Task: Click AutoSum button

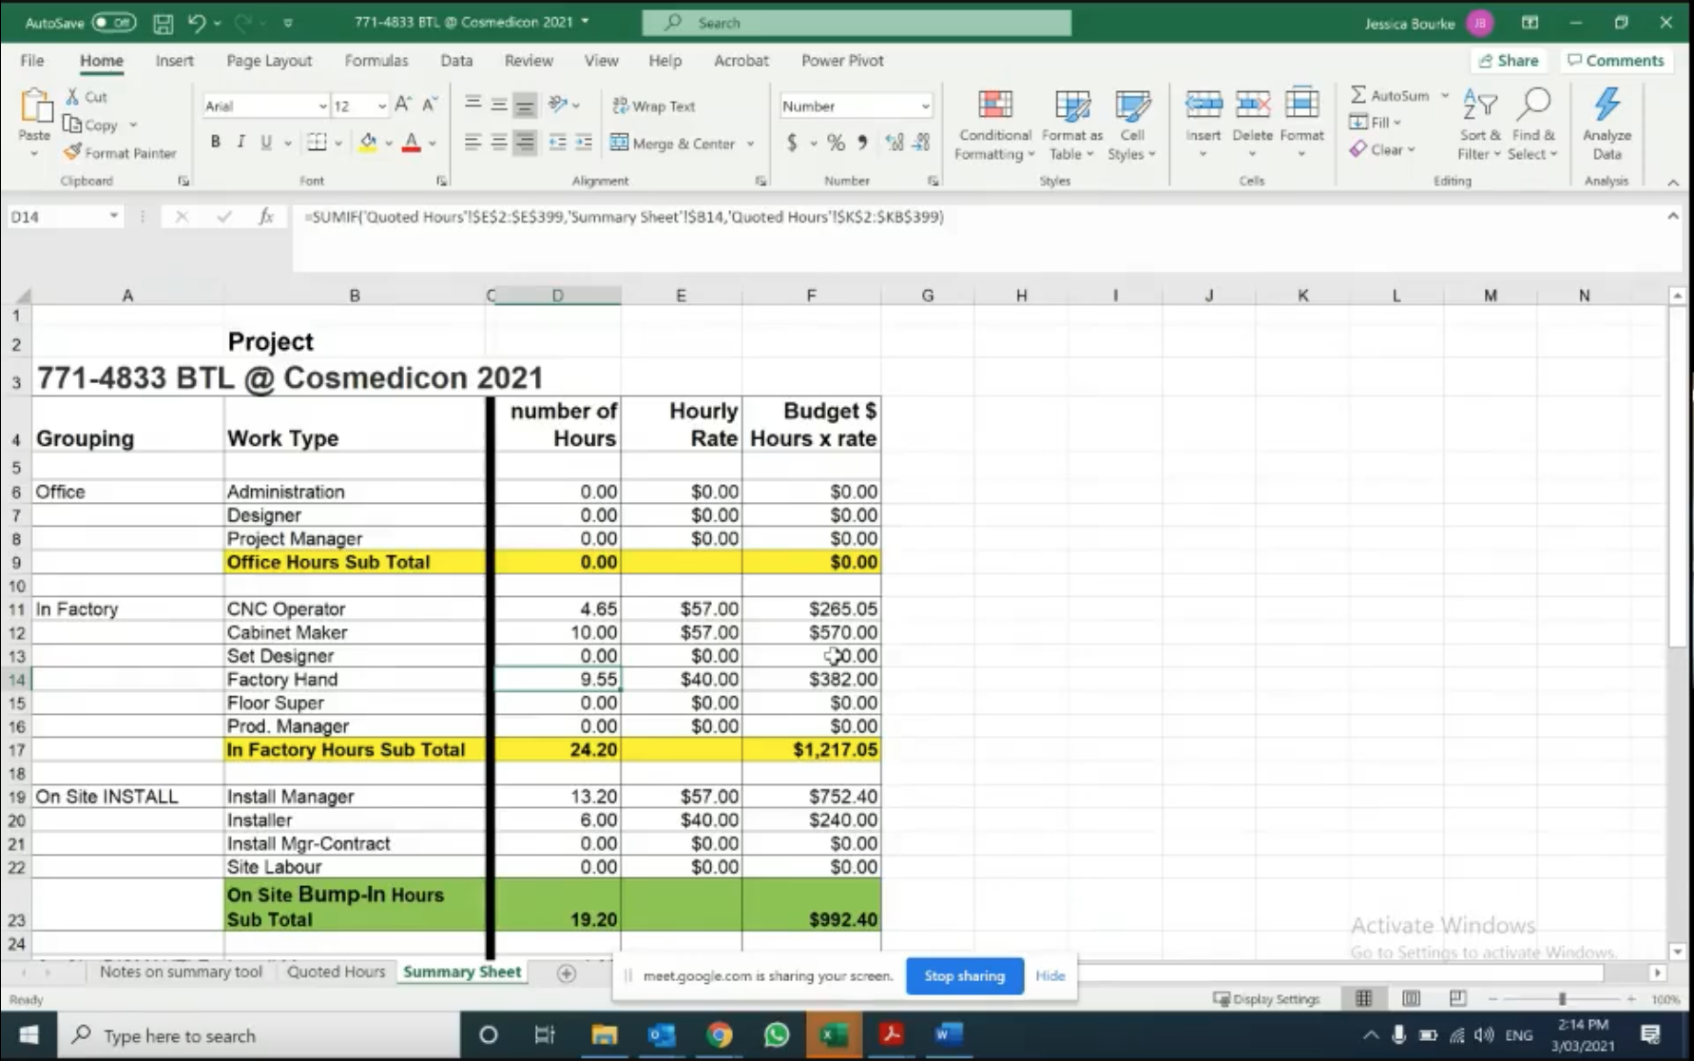Action: point(1389,95)
